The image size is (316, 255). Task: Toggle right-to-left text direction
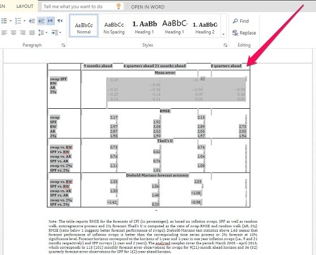[x=60, y=21]
